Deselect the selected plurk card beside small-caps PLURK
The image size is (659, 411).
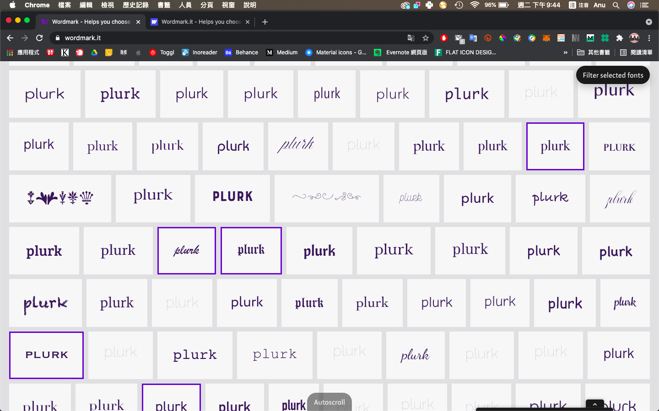[x=555, y=146]
